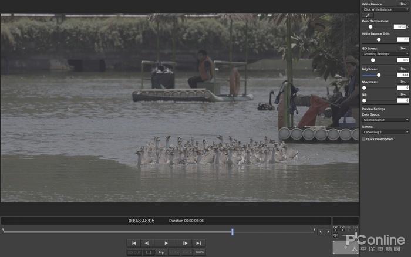Toggle CH1 audio channel
The image size is (411, 257).
pyautogui.click(x=336, y=228)
